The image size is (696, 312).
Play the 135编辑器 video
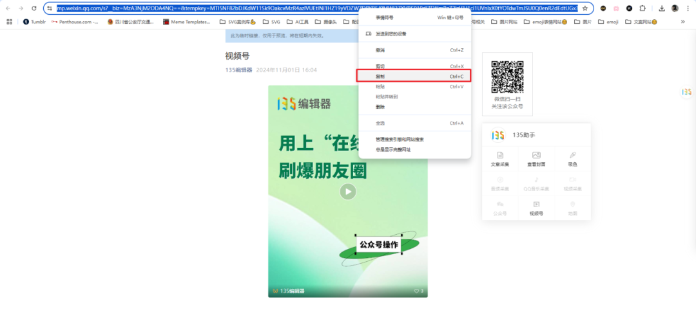click(348, 192)
